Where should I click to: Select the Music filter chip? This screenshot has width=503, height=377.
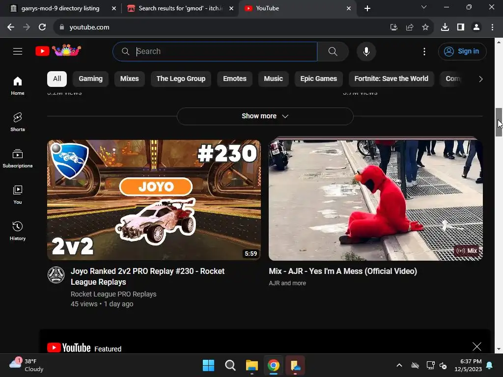[273, 79]
